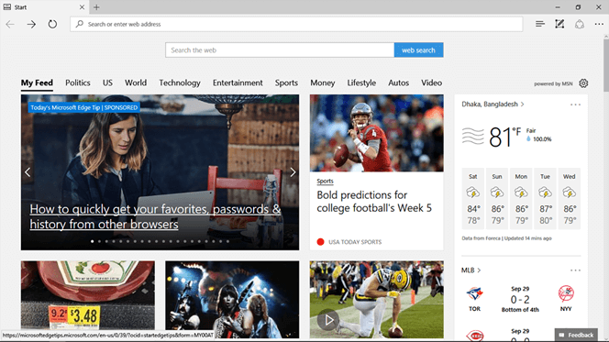Click the Today's Microsoft Edge Tip sponsored badge
The image size is (609, 342).
(83, 107)
